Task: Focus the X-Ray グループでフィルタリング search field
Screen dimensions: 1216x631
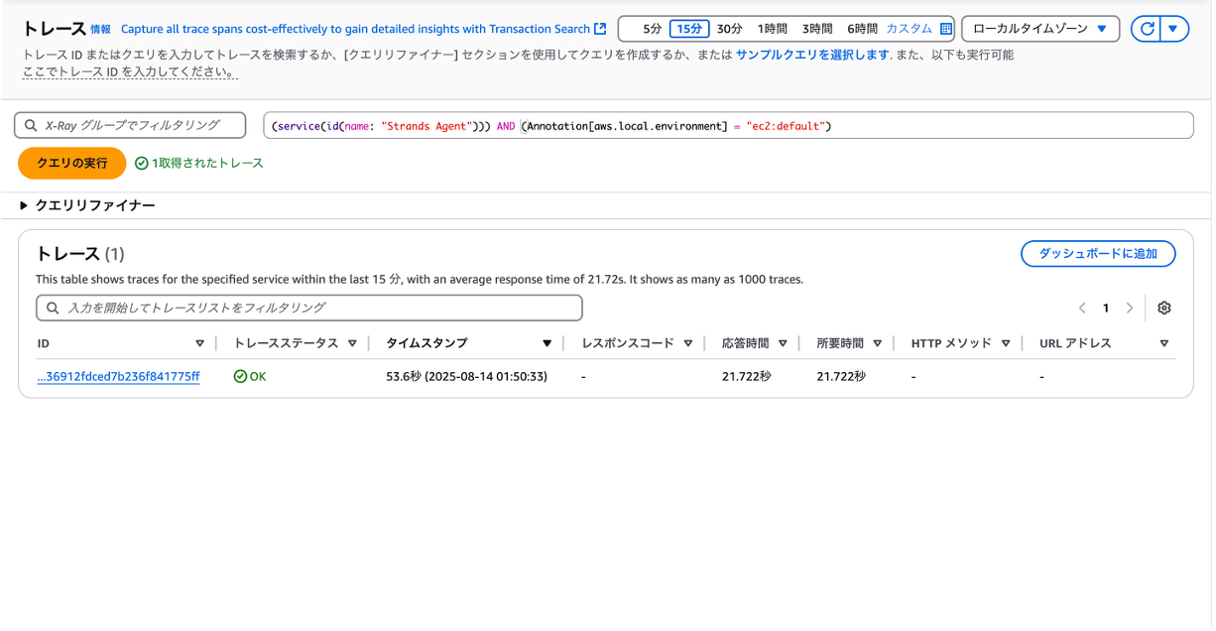Action: pyautogui.click(x=130, y=125)
